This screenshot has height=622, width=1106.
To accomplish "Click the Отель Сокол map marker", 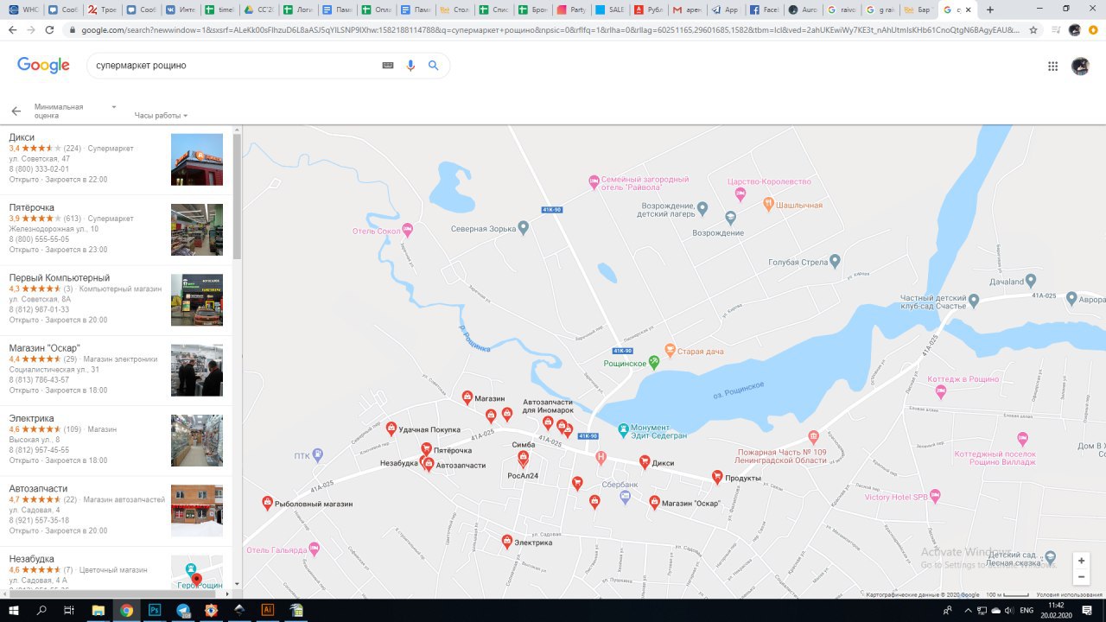I will tap(408, 231).
